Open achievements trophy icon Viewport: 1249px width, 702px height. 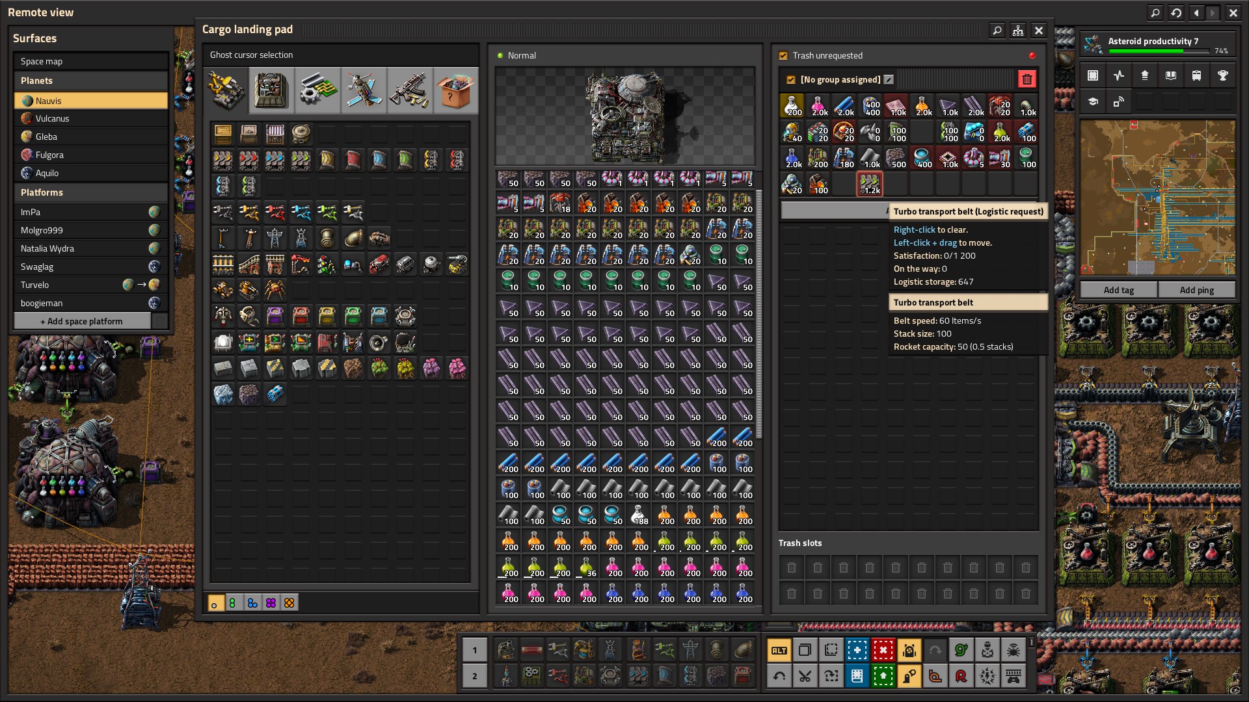tap(1223, 75)
